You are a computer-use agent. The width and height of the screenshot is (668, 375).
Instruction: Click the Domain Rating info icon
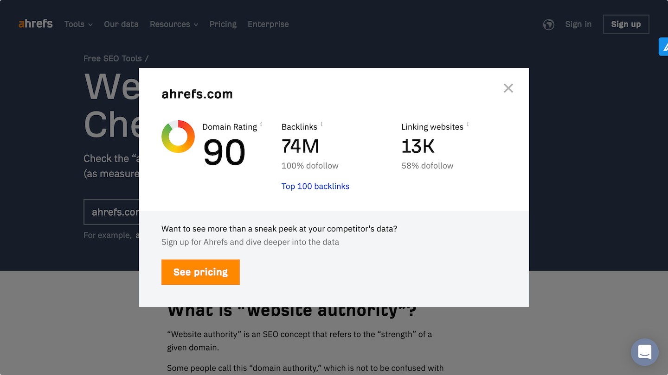point(261,124)
